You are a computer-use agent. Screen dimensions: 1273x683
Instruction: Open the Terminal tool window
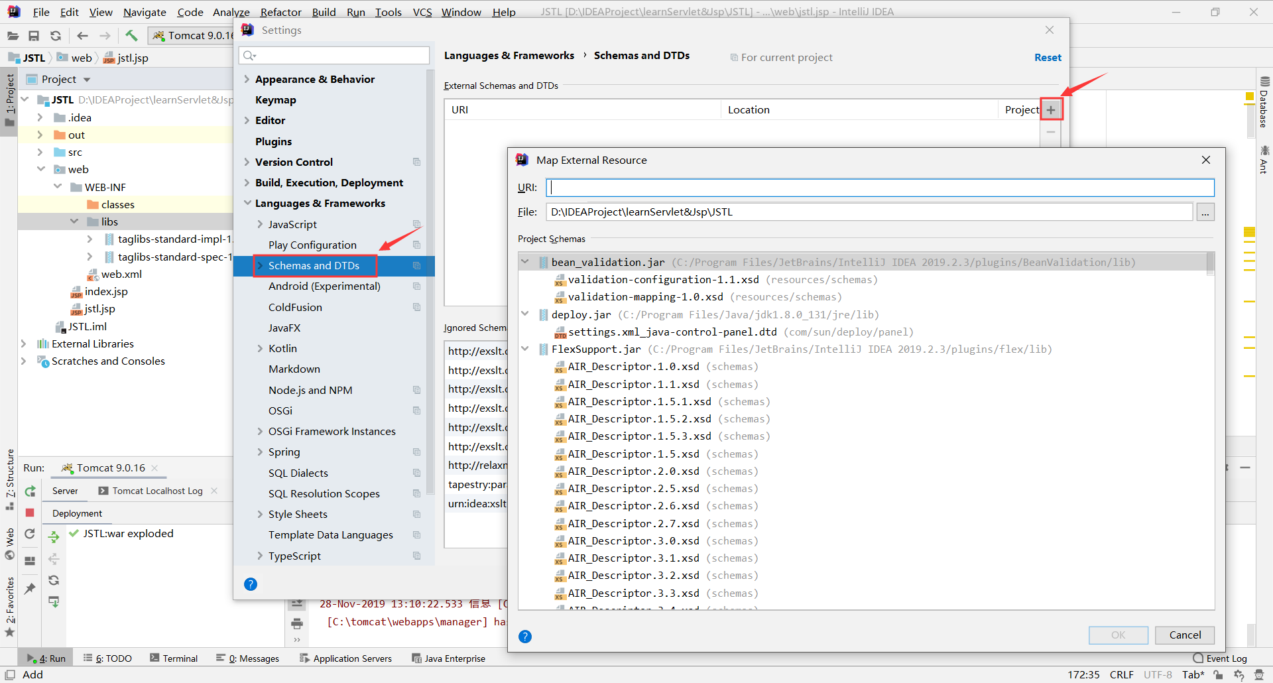click(x=174, y=658)
